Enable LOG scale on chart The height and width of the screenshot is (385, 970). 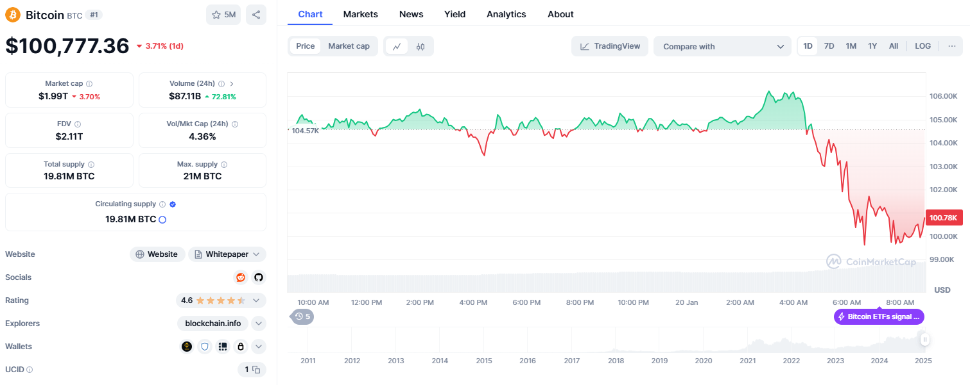[x=922, y=46]
